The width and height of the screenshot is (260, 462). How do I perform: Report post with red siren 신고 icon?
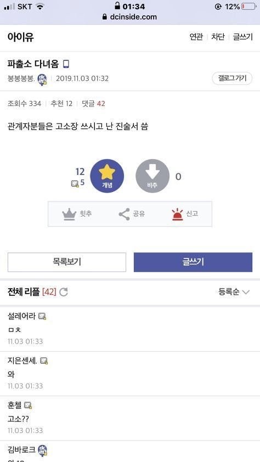point(177,214)
